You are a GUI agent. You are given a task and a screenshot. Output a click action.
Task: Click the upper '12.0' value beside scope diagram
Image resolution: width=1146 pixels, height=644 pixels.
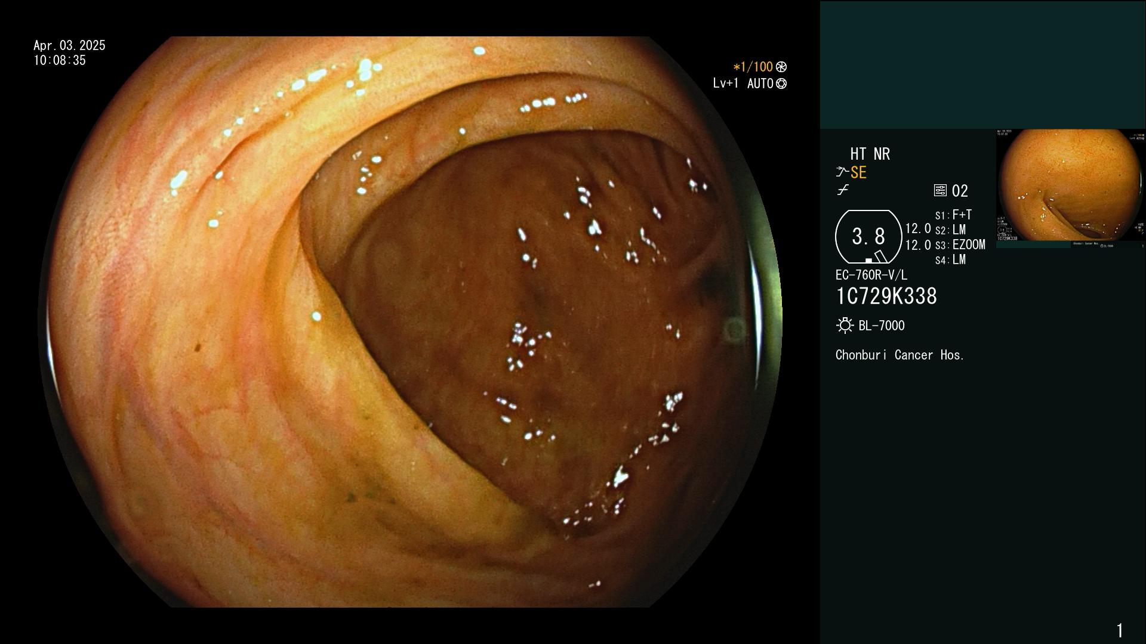(918, 228)
